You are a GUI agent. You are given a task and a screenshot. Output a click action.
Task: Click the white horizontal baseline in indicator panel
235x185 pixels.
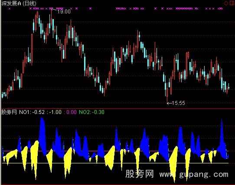point(115,163)
